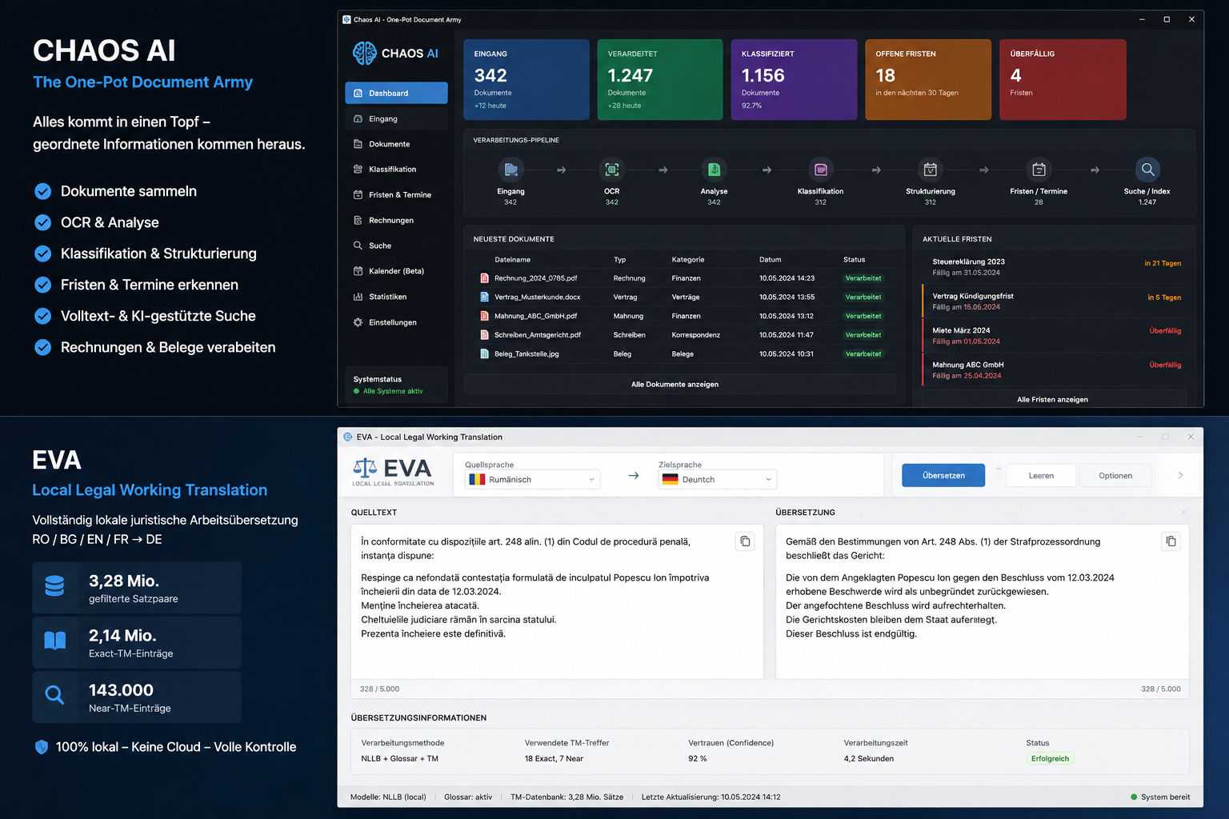Click the Klassifikation icon in the pipeline
The width and height of the screenshot is (1229, 819).
pyautogui.click(x=820, y=170)
